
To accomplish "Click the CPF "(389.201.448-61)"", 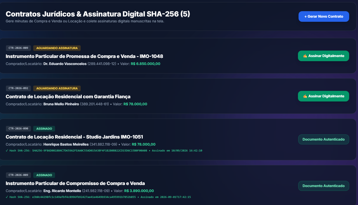I will click(x=95, y=104).
